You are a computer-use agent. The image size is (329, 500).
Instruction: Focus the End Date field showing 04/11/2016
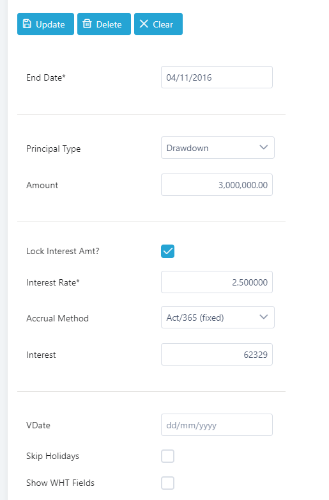coord(217,77)
